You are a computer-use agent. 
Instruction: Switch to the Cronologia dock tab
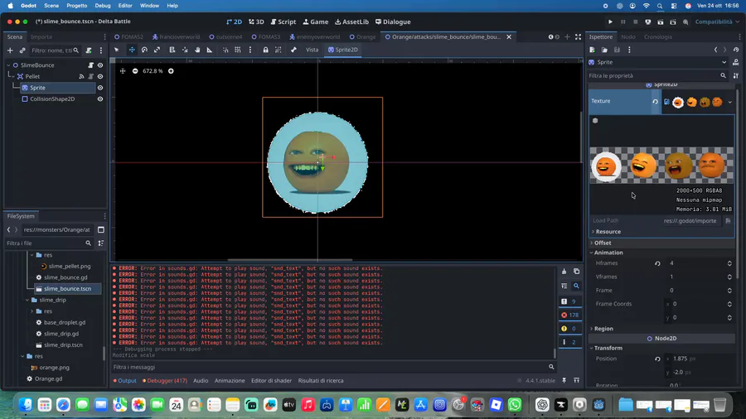tap(658, 37)
